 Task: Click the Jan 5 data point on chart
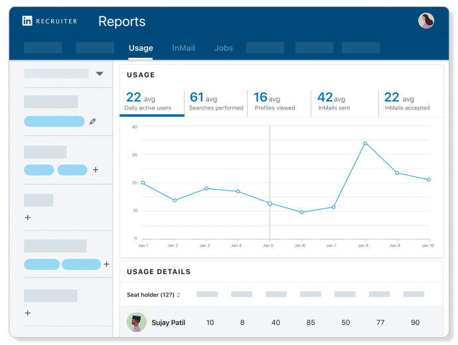click(x=269, y=203)
